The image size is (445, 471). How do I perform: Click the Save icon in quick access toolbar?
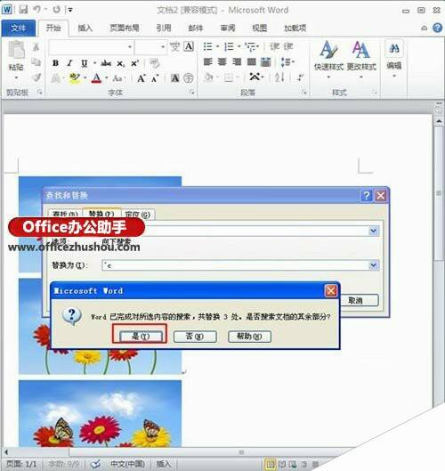click(x=23, y=10)
